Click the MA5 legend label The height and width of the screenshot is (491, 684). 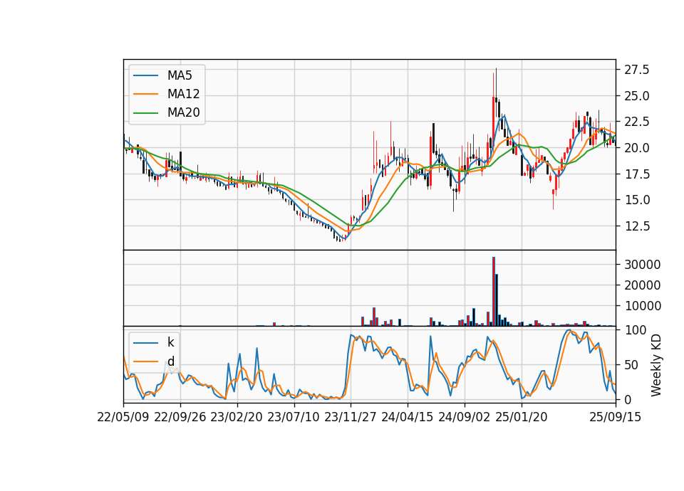pos(180,75)
